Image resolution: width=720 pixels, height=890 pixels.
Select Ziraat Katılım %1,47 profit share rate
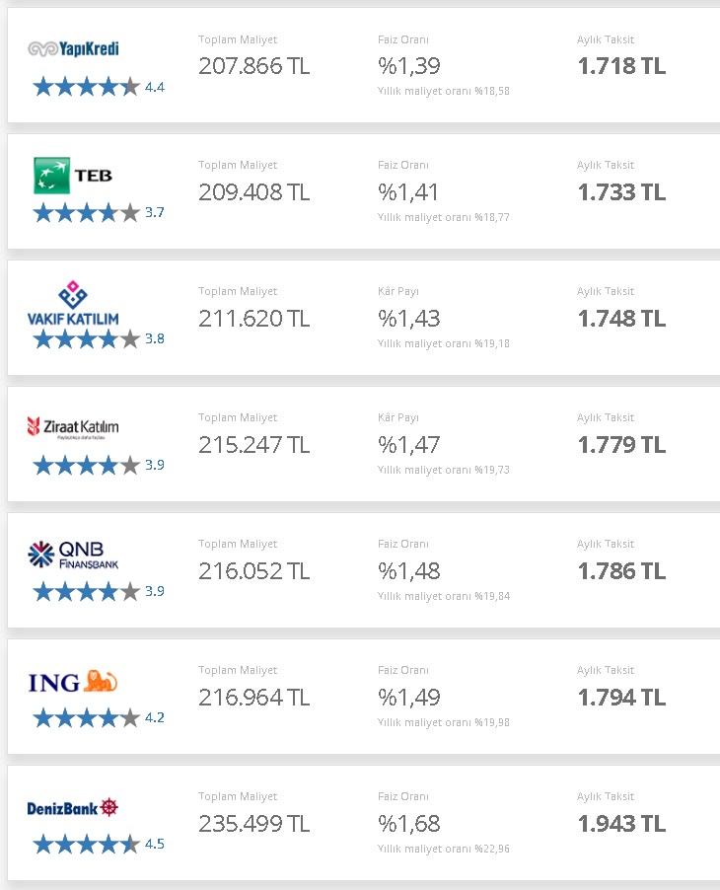tap(409, 445)
